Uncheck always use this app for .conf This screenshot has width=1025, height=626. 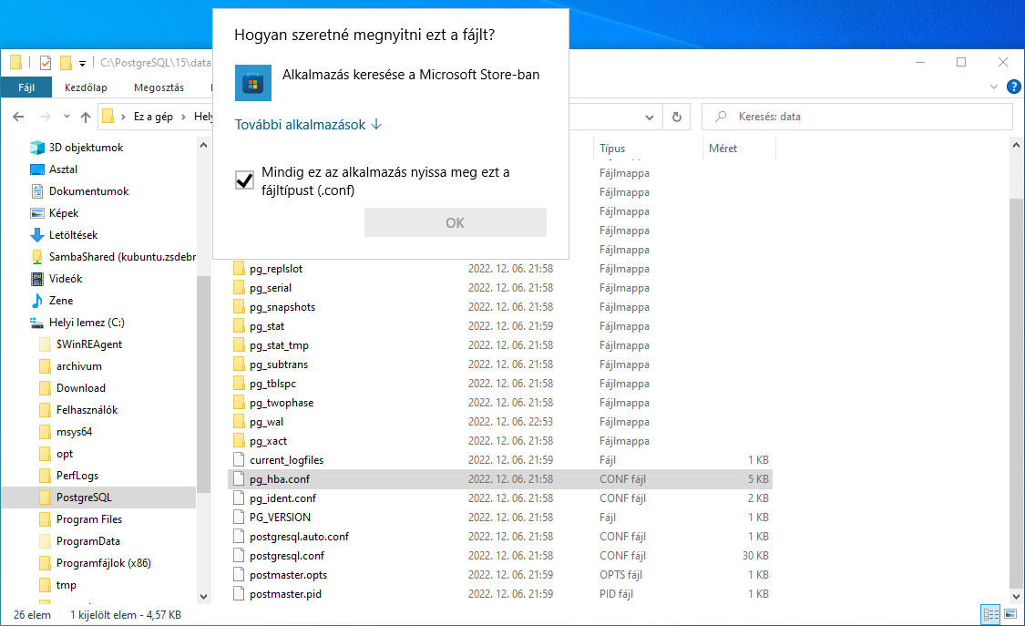(244, 180)
